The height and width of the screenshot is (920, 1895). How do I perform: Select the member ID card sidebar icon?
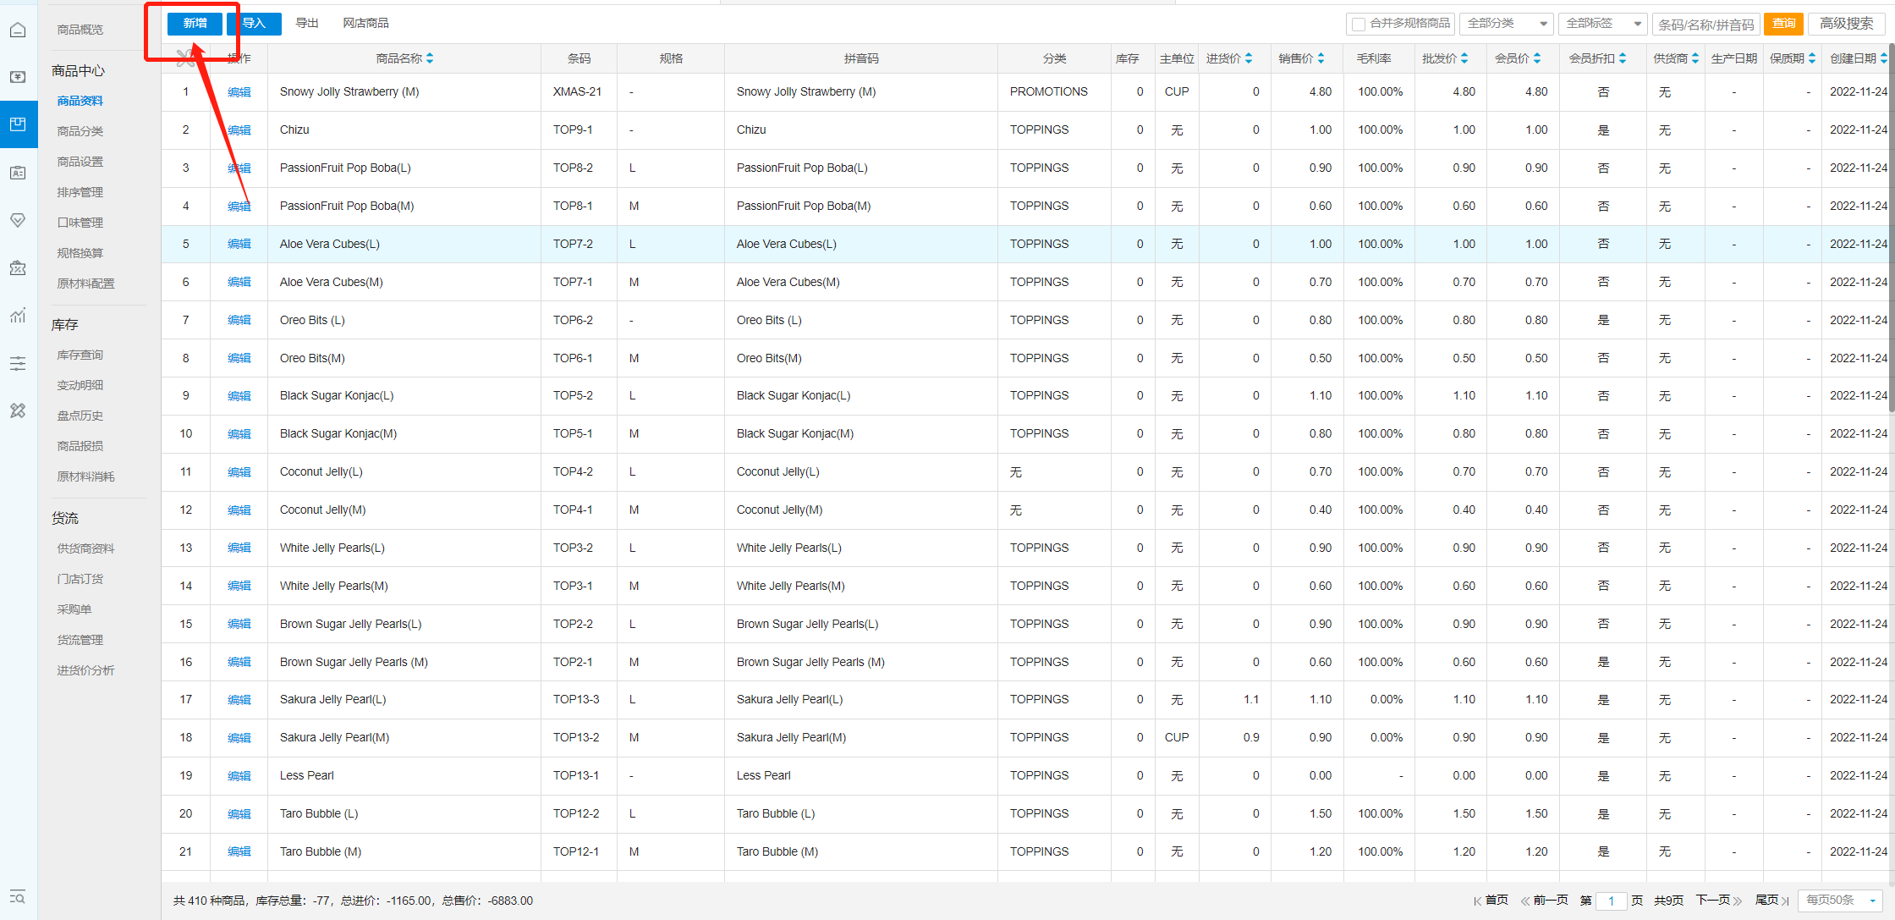click(x=18, y=173)
